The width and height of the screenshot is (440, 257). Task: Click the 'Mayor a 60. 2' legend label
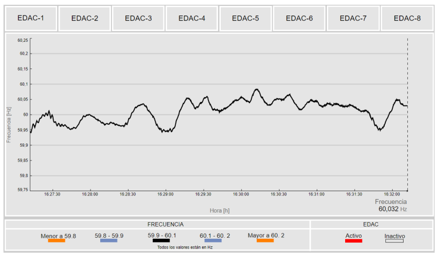(x=266, y=236)
